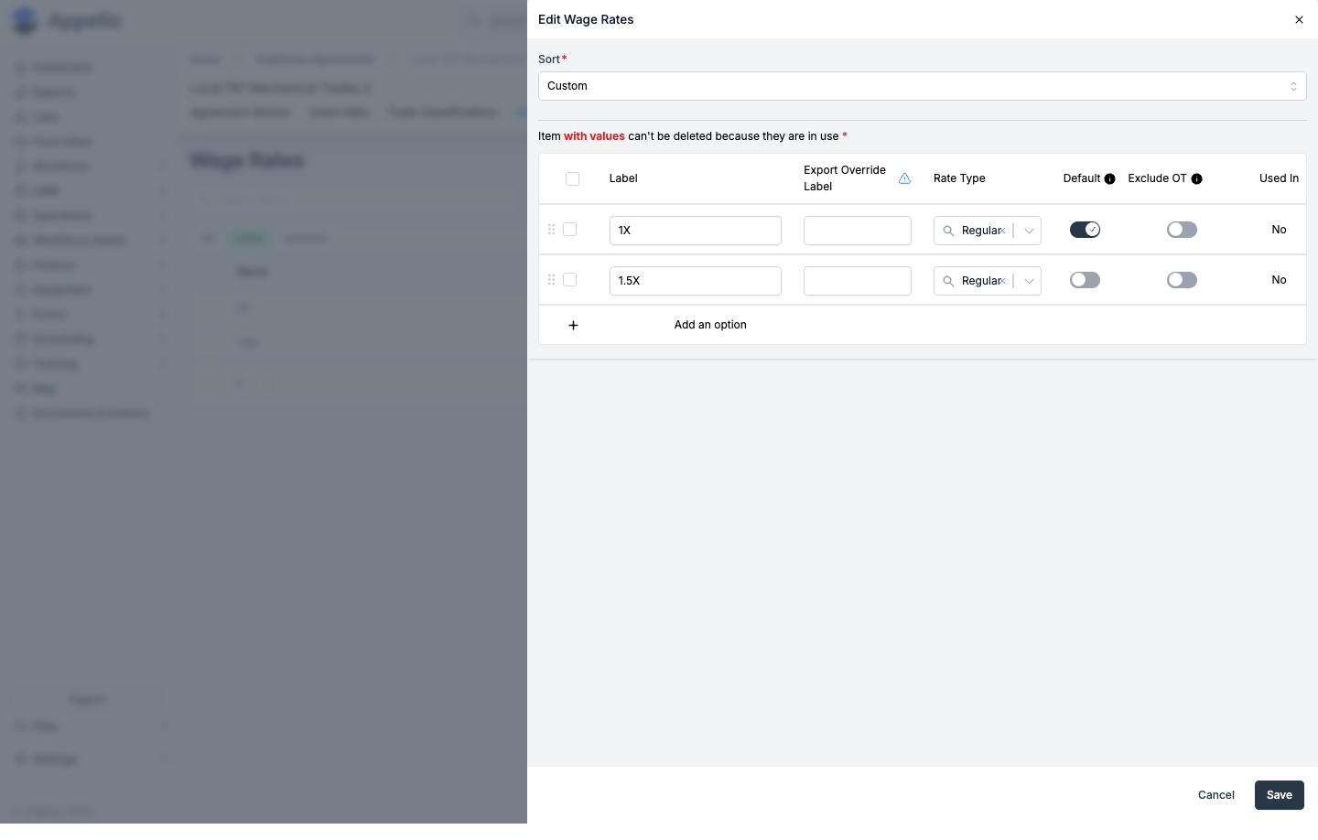Click the Used In value for 1X row
1318x840 pixels.
pos(1279,230)
